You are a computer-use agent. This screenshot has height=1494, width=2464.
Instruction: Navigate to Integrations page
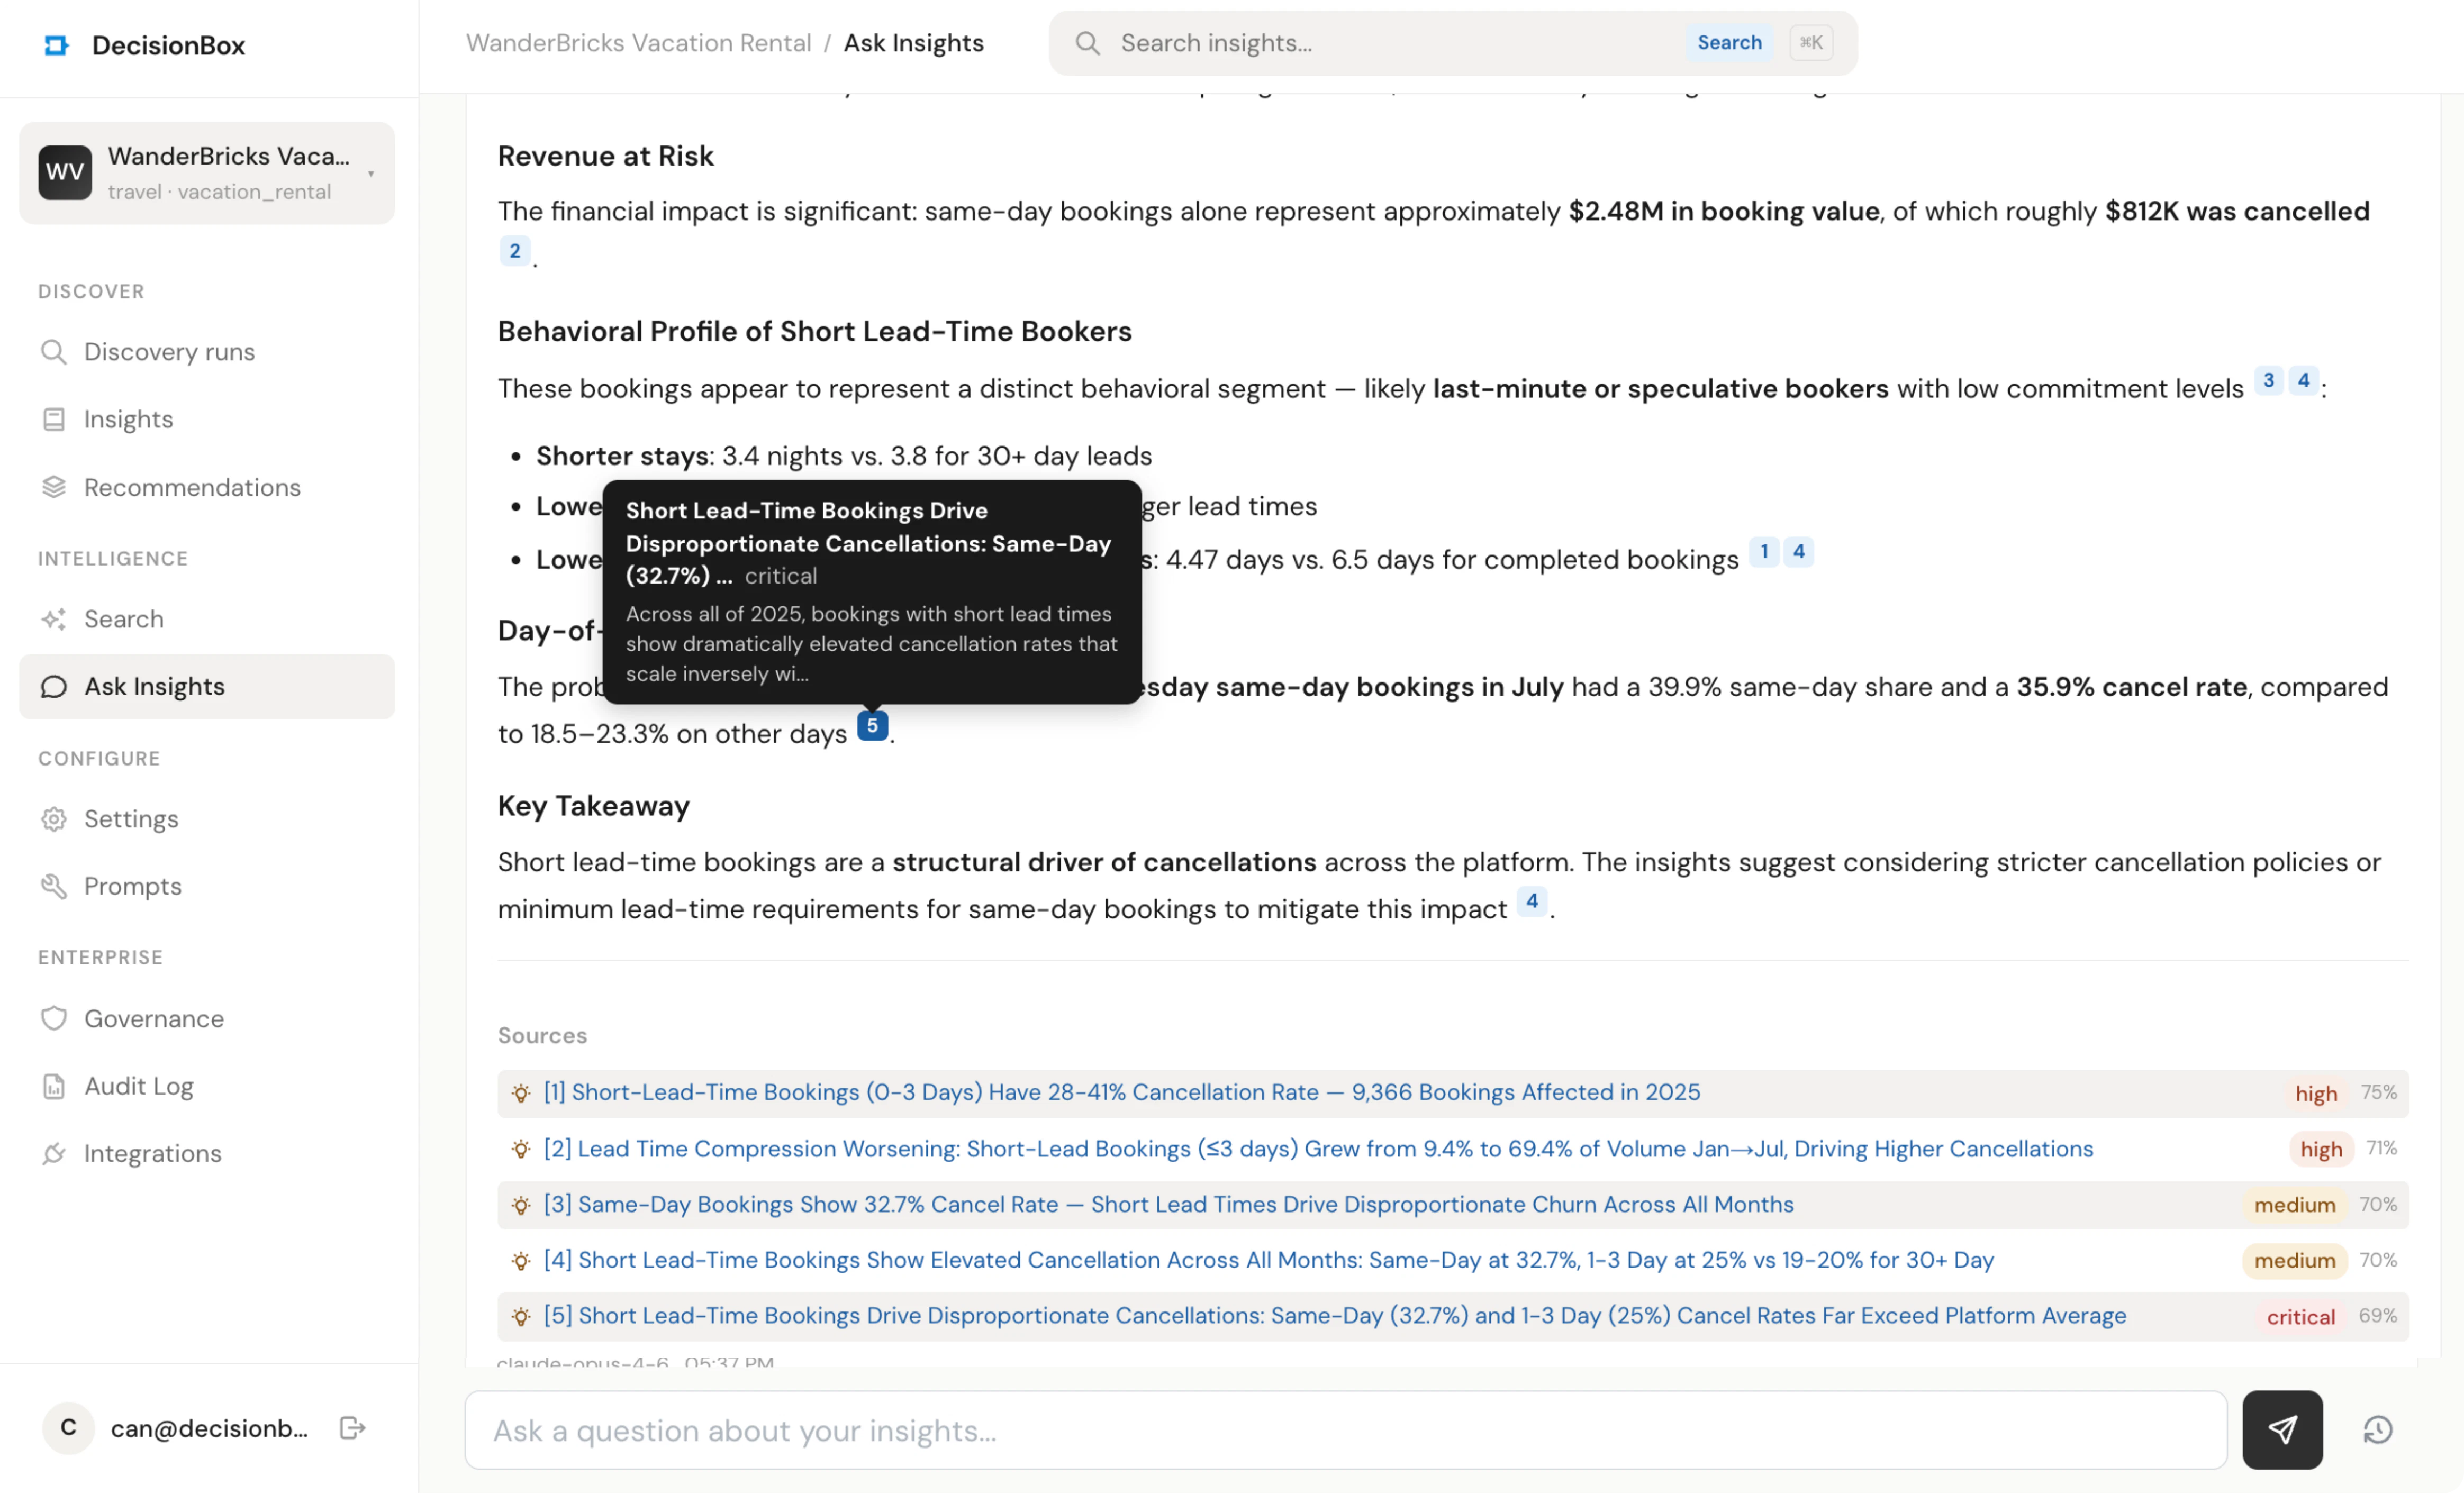[x=152, y=1153]
